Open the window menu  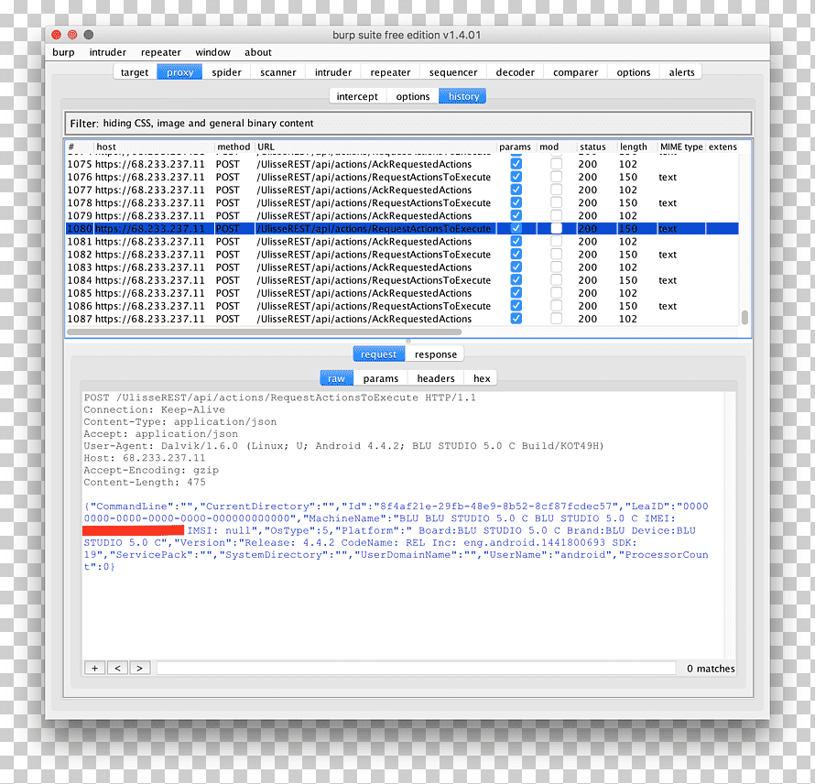[x=212, y=52]
